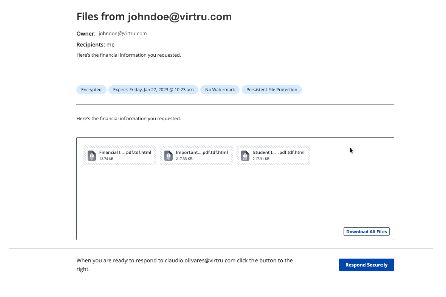This screenshot has width=446, height=297.
Task: Click the owner email johndoe@virtru.com
Action: [x=122, y=34]
